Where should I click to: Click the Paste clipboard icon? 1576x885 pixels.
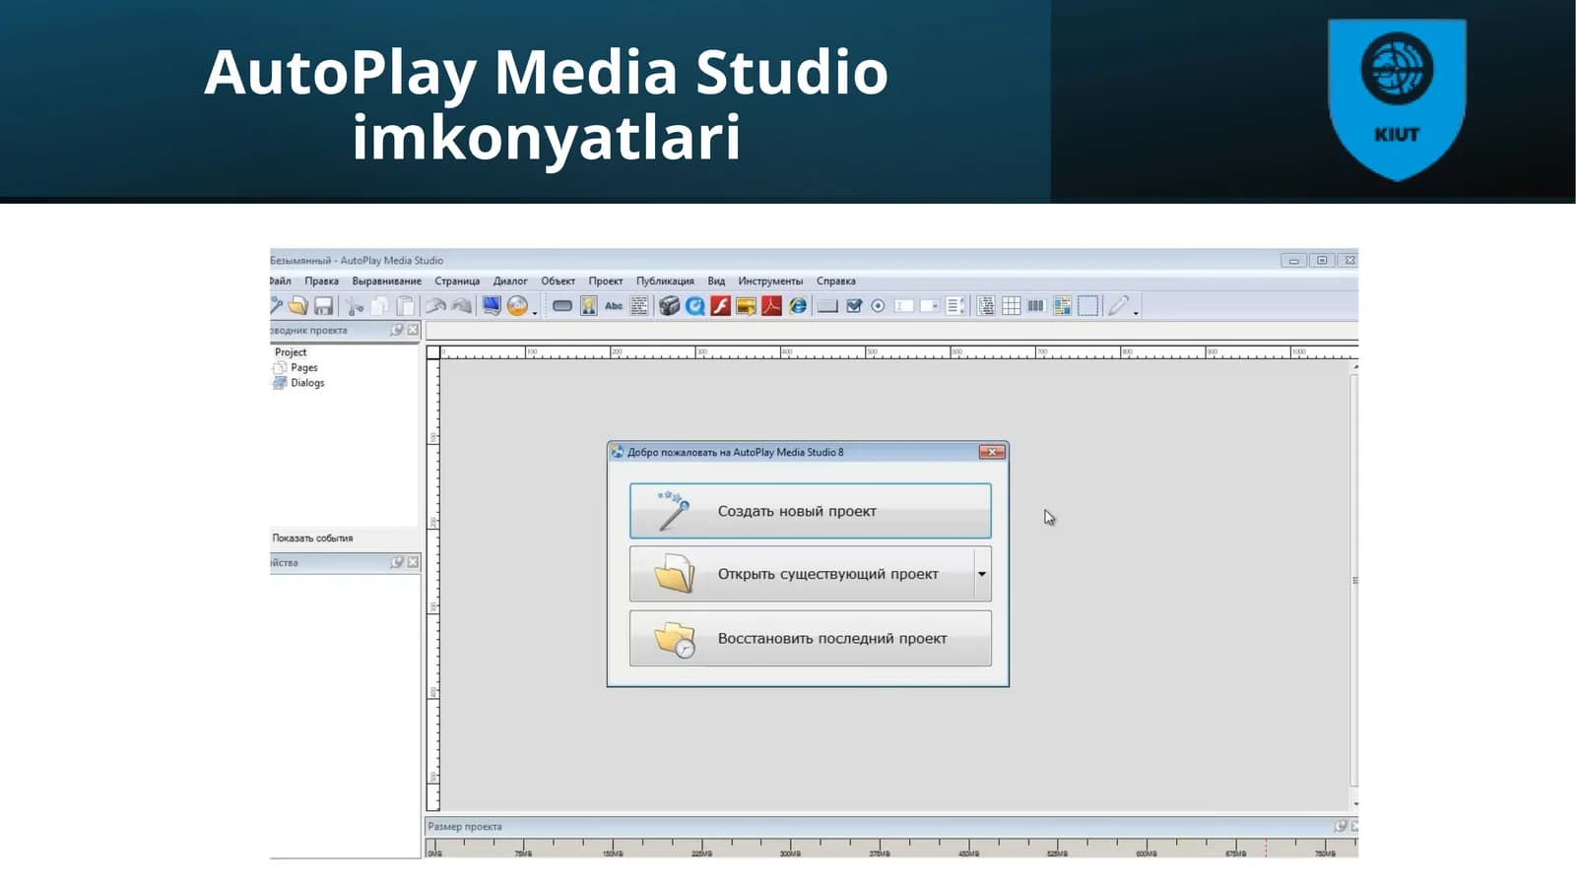[405, 306]
